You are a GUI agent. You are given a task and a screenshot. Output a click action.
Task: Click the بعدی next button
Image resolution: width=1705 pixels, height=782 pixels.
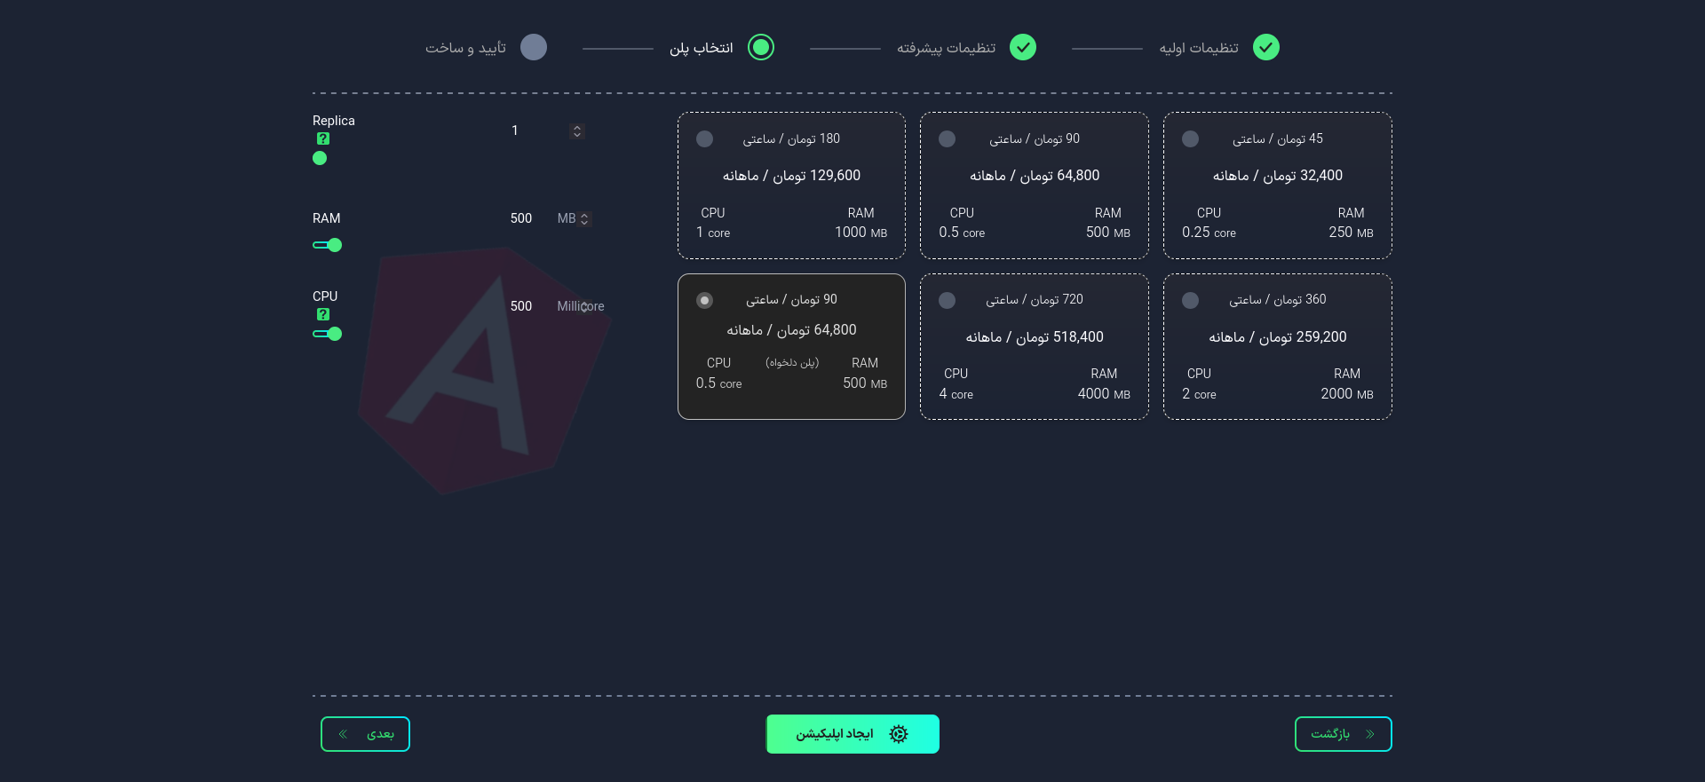pyautogui.click(x=365, y=734)
